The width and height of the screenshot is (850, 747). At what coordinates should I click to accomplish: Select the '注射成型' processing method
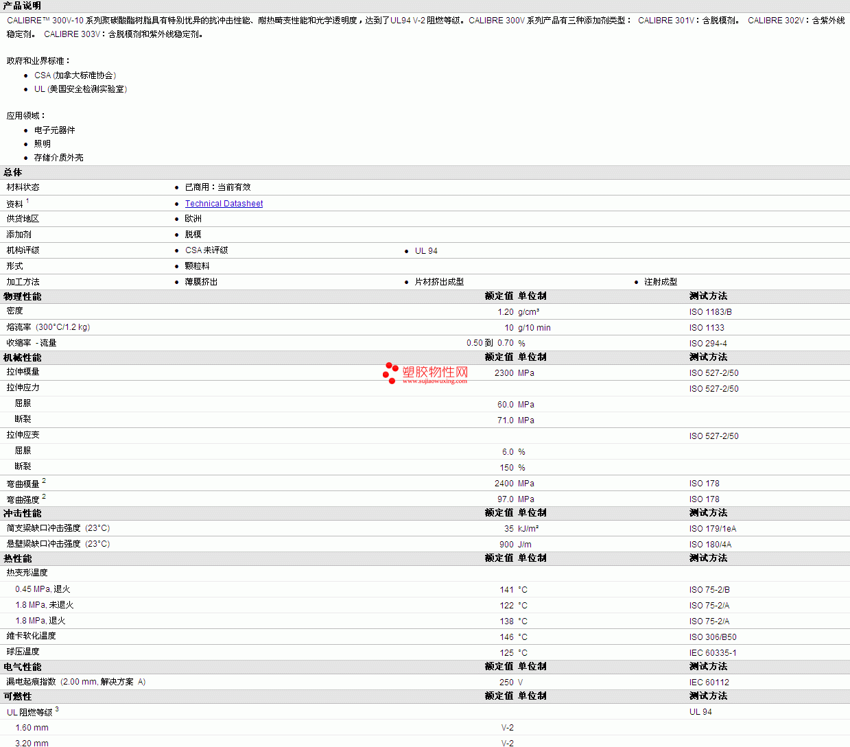tap(661, 282)
